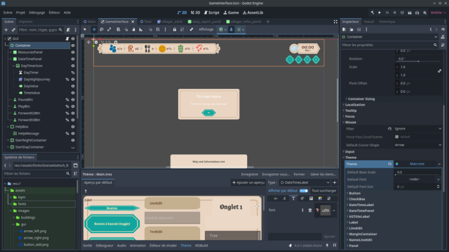
Task: Click the Tout surcharger button
Action: [324, 190]
